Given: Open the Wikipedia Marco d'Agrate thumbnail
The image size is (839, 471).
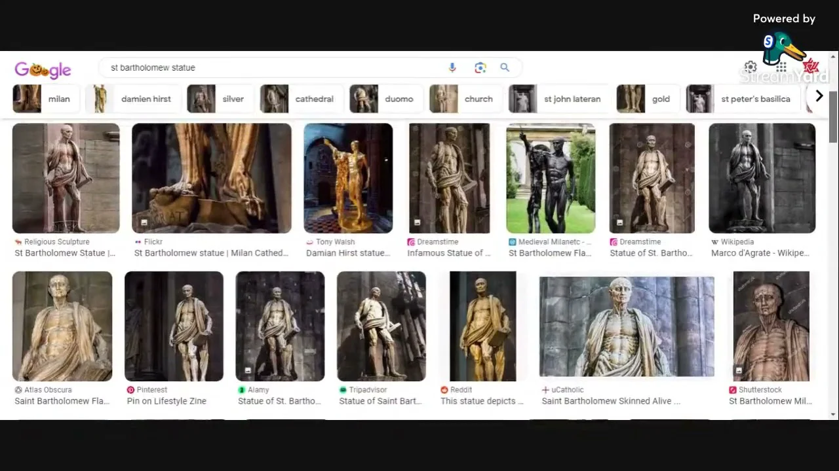Looking at the screenshot, I should [762, 178].
